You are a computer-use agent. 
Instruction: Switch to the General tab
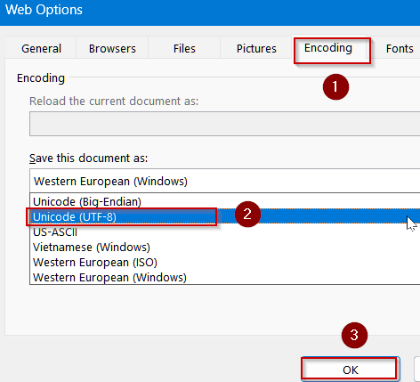(41, 48)
